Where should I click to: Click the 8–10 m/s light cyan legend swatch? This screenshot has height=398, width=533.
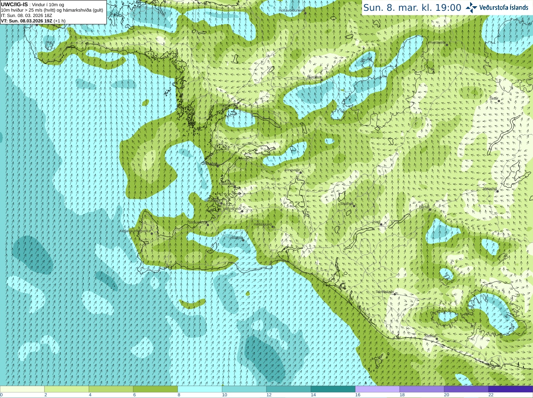(200, 389)
